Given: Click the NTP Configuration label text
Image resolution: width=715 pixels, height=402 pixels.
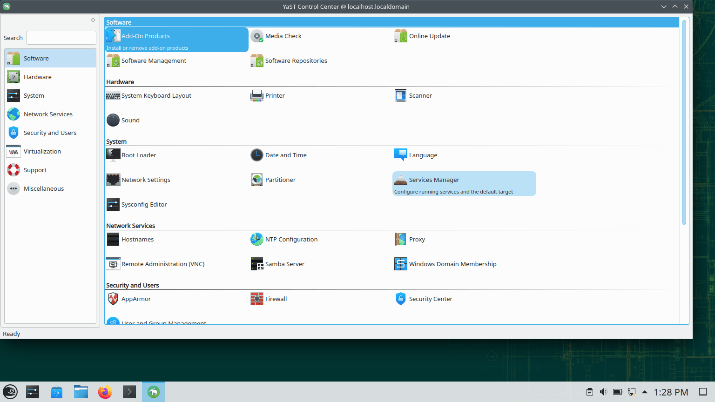Looking at the screenshot, I should [x=291, y=239].
